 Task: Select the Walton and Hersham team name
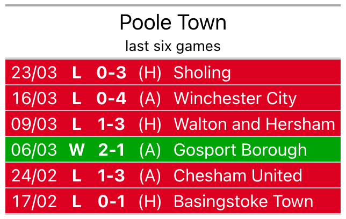254,125
